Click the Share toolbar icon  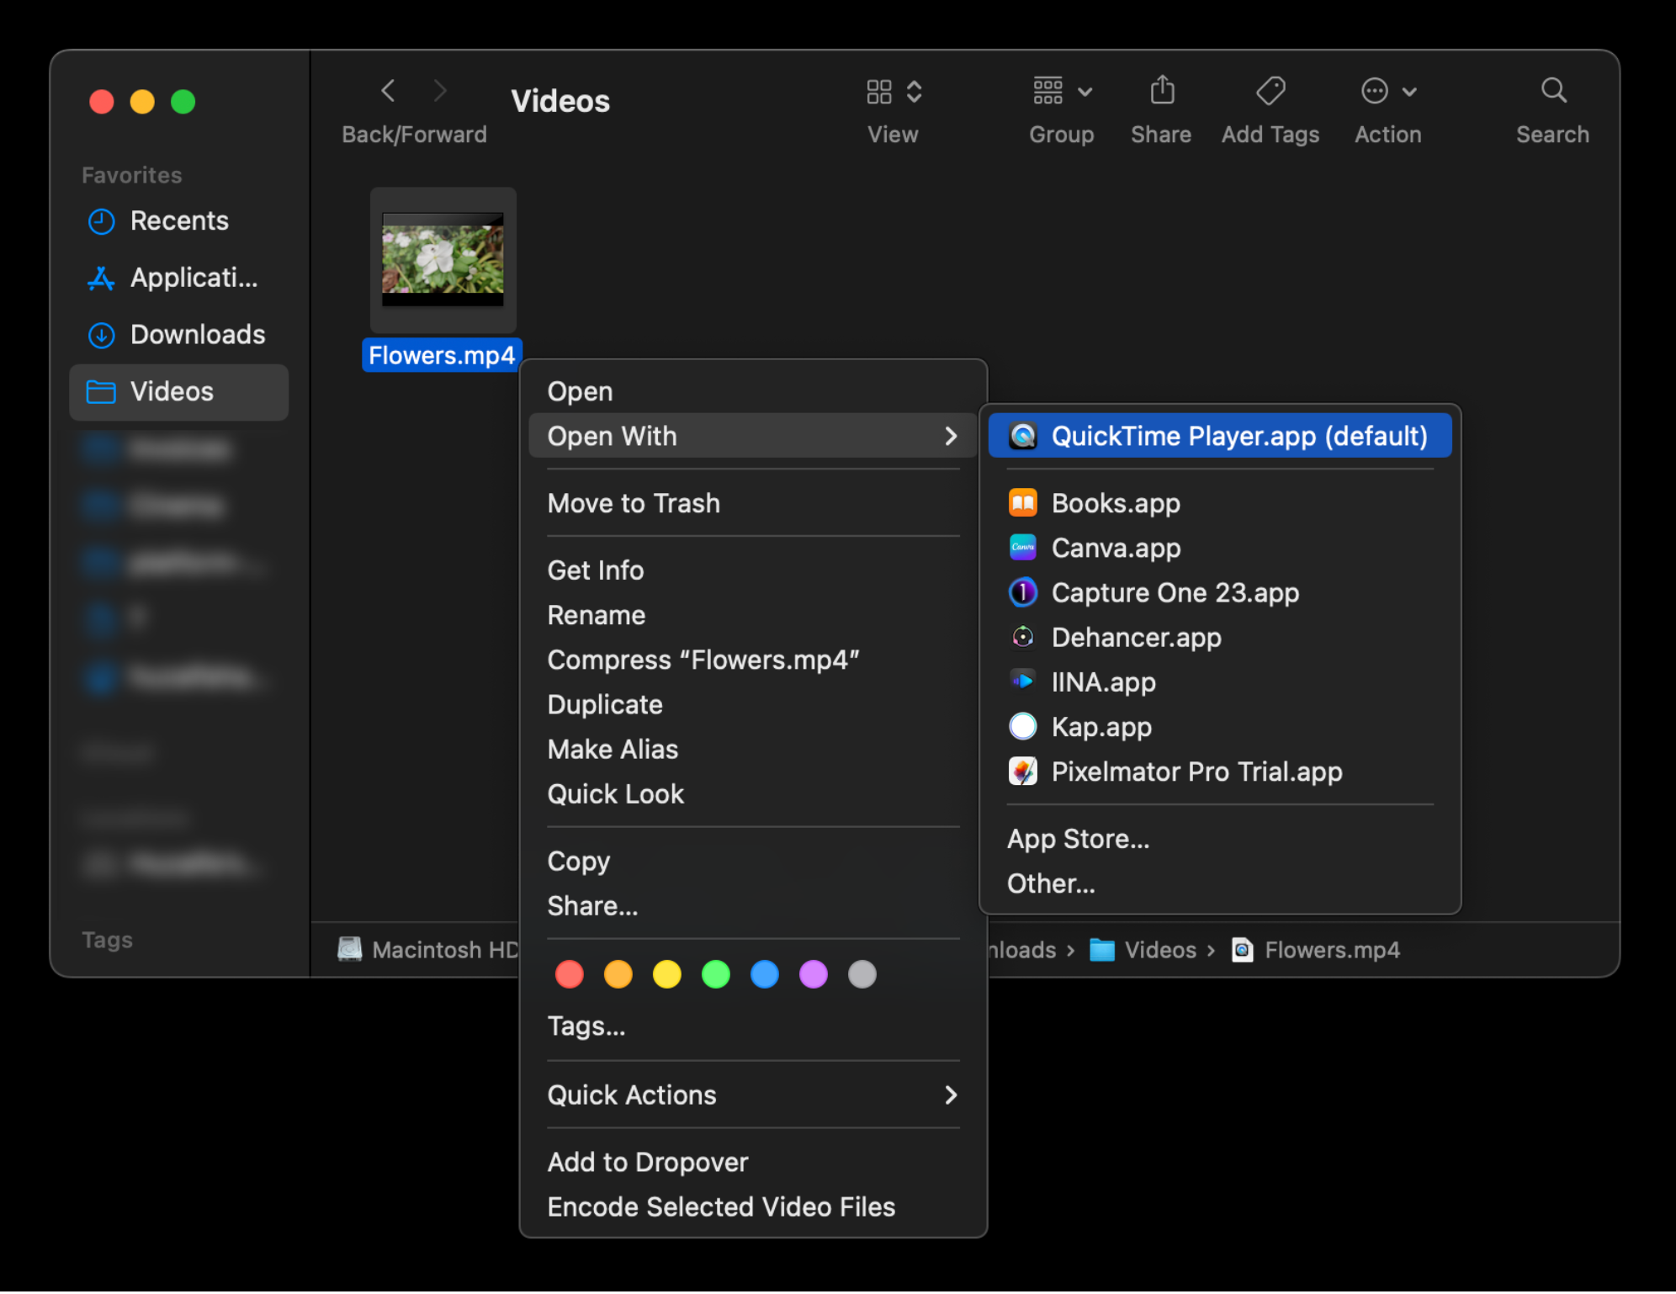[1162, 90]
